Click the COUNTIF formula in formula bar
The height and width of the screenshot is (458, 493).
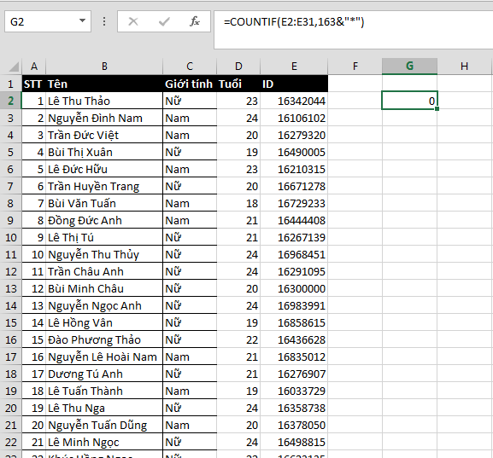tap(294, 22)
